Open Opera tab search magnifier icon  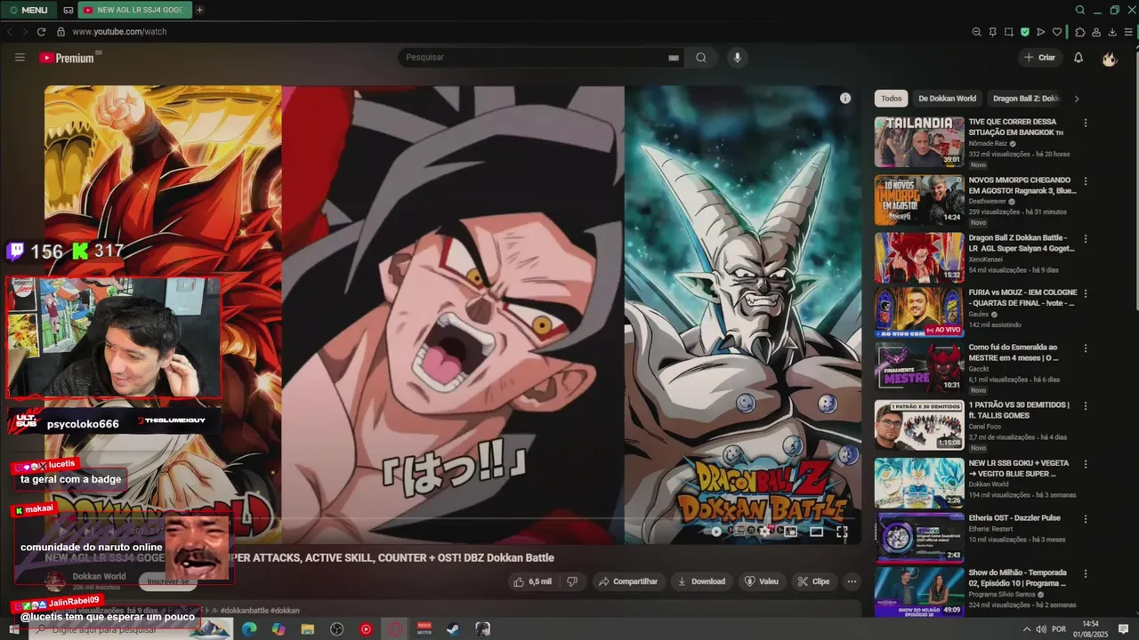1080,10
